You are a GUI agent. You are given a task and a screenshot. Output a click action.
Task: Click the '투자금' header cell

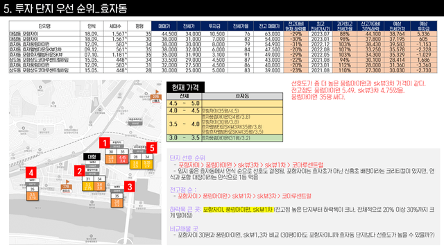click(214, 26)
